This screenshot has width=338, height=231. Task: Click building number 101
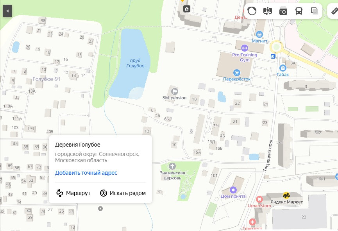coord(214,175)
